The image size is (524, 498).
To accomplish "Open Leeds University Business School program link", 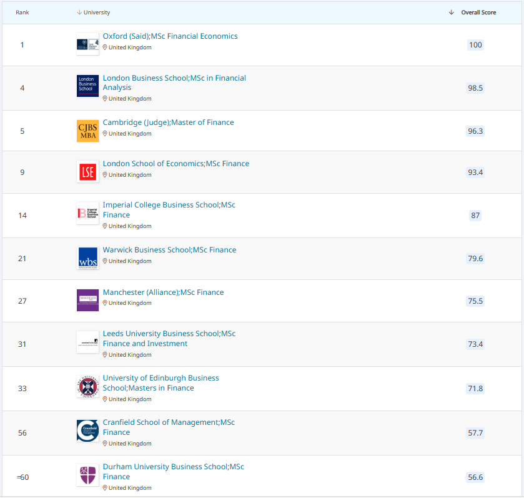I will click(x=169, y=338).
